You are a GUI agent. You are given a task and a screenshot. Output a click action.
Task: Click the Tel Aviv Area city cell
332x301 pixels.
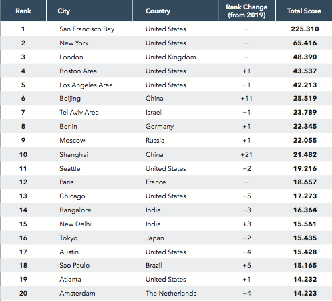point(79,113)
